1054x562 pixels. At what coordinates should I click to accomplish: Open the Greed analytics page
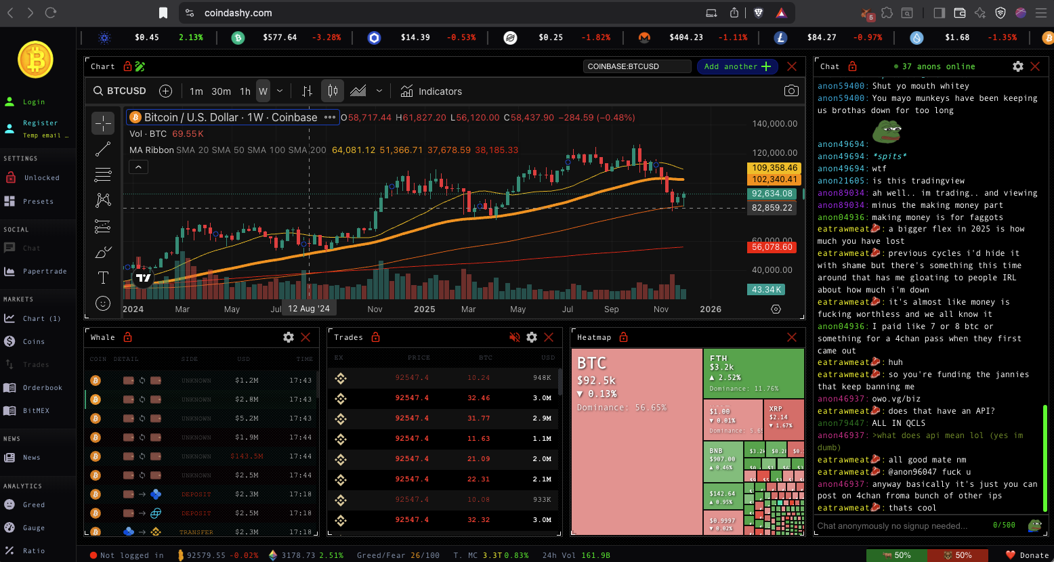[x=24, y=505]
